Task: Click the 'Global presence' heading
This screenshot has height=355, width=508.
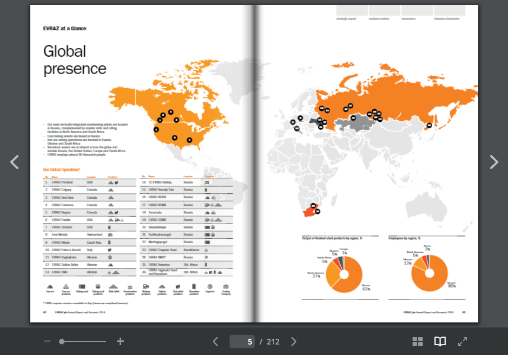Action: [75, 60]
